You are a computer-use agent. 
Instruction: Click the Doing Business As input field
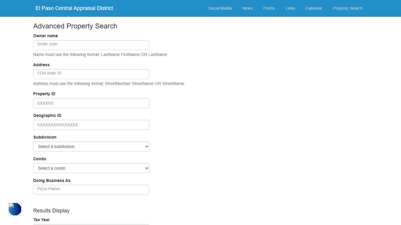click(91, 190)
